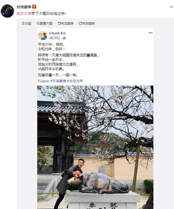Open Chuck Ko's profile picture
This screenshot has width=174, height=209.
[43, 35]
